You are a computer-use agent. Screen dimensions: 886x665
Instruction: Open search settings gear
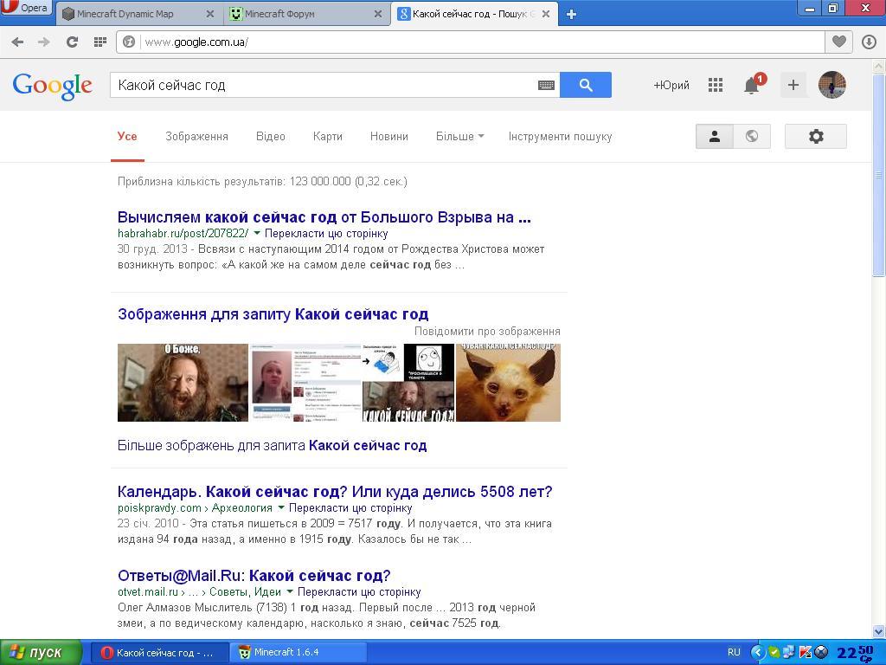click(815, 136)
